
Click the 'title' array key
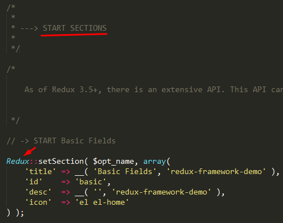pyautogui.click(x=41, y=172)
